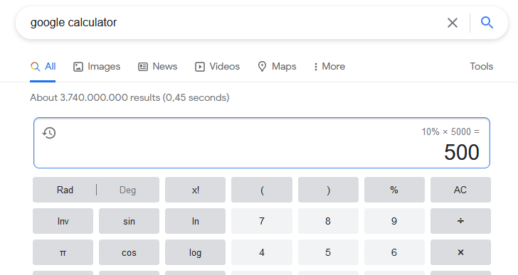
Task: Insert an open parenthesis key
Action: click(x=262, y=190)
